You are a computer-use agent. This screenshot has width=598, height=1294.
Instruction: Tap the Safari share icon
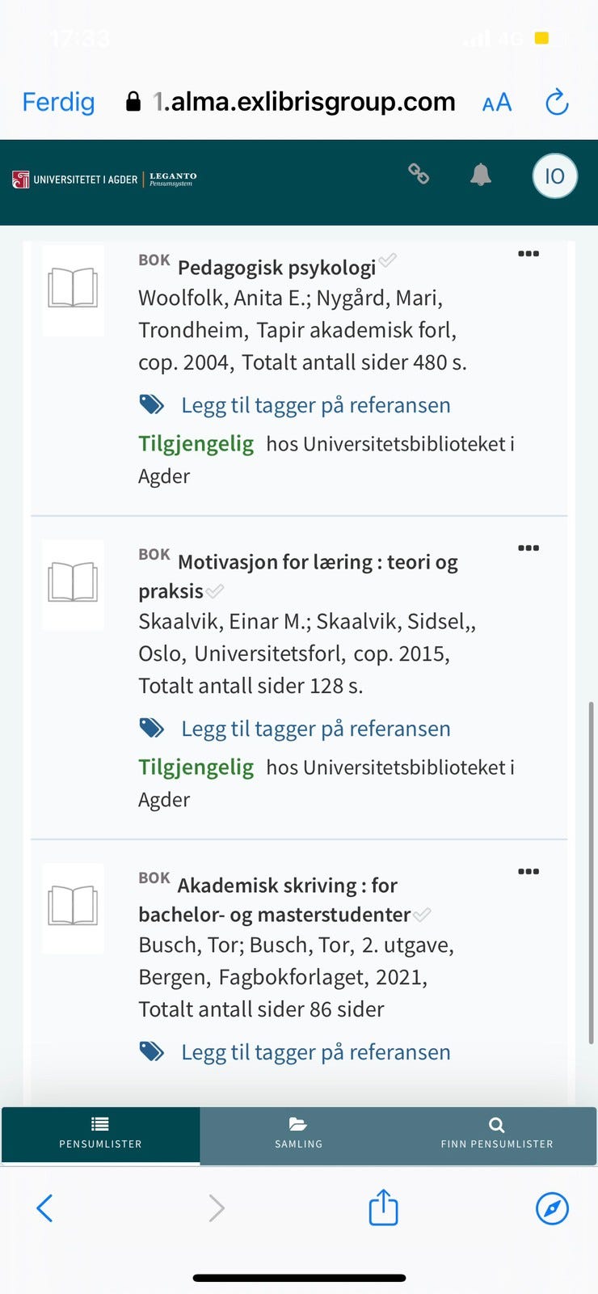pos(383,1207)
